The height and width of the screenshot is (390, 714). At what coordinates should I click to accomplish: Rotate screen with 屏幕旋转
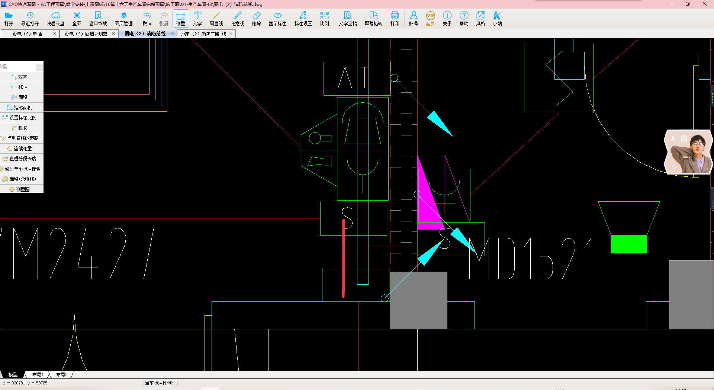[373, 18]
